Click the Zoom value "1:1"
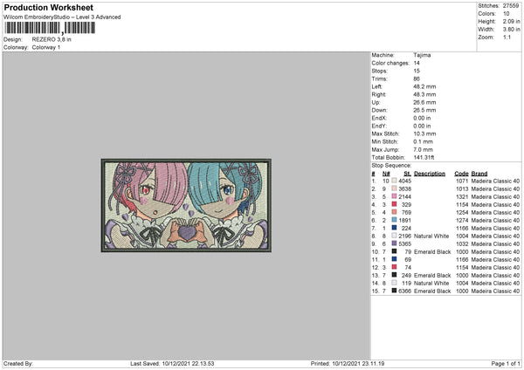The height and width of the screenshot is (370, 524). point(507,37)
